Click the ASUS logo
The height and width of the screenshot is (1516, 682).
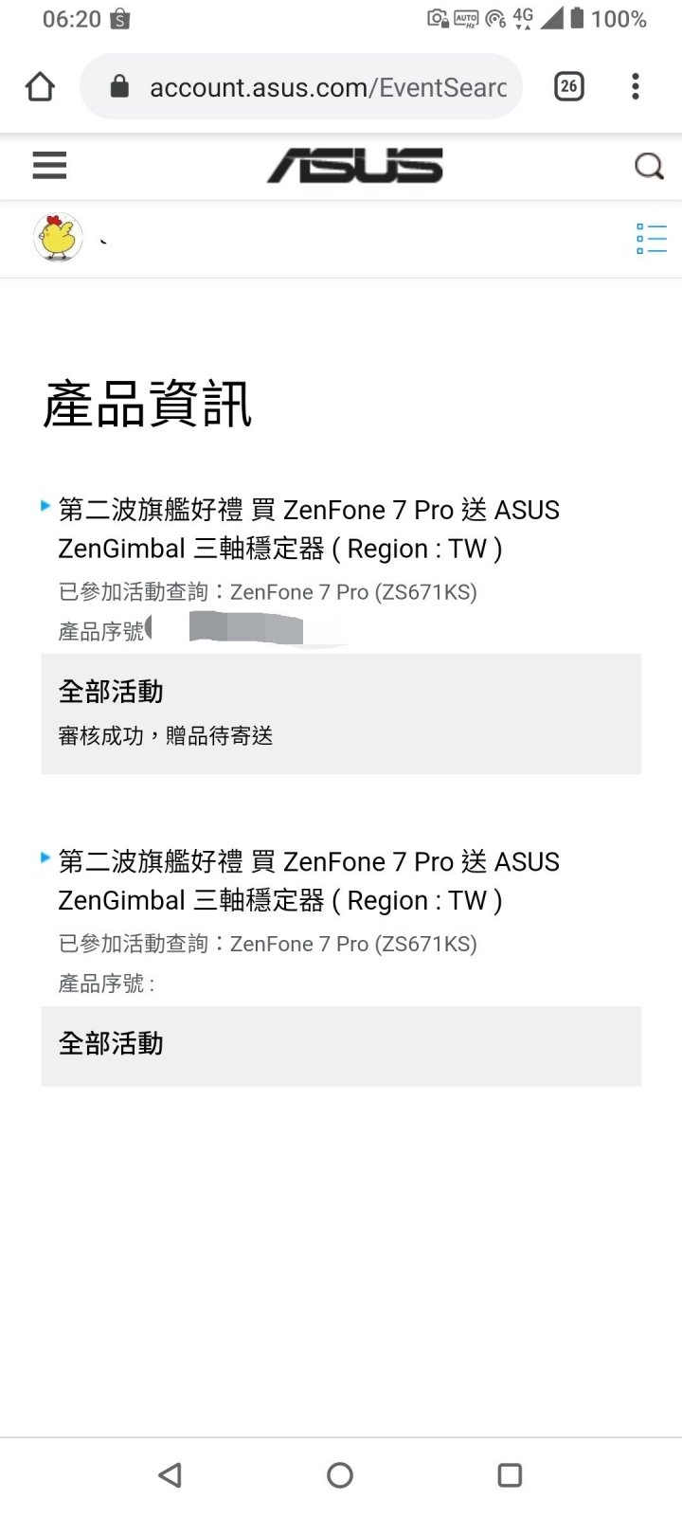coord(355,166)
